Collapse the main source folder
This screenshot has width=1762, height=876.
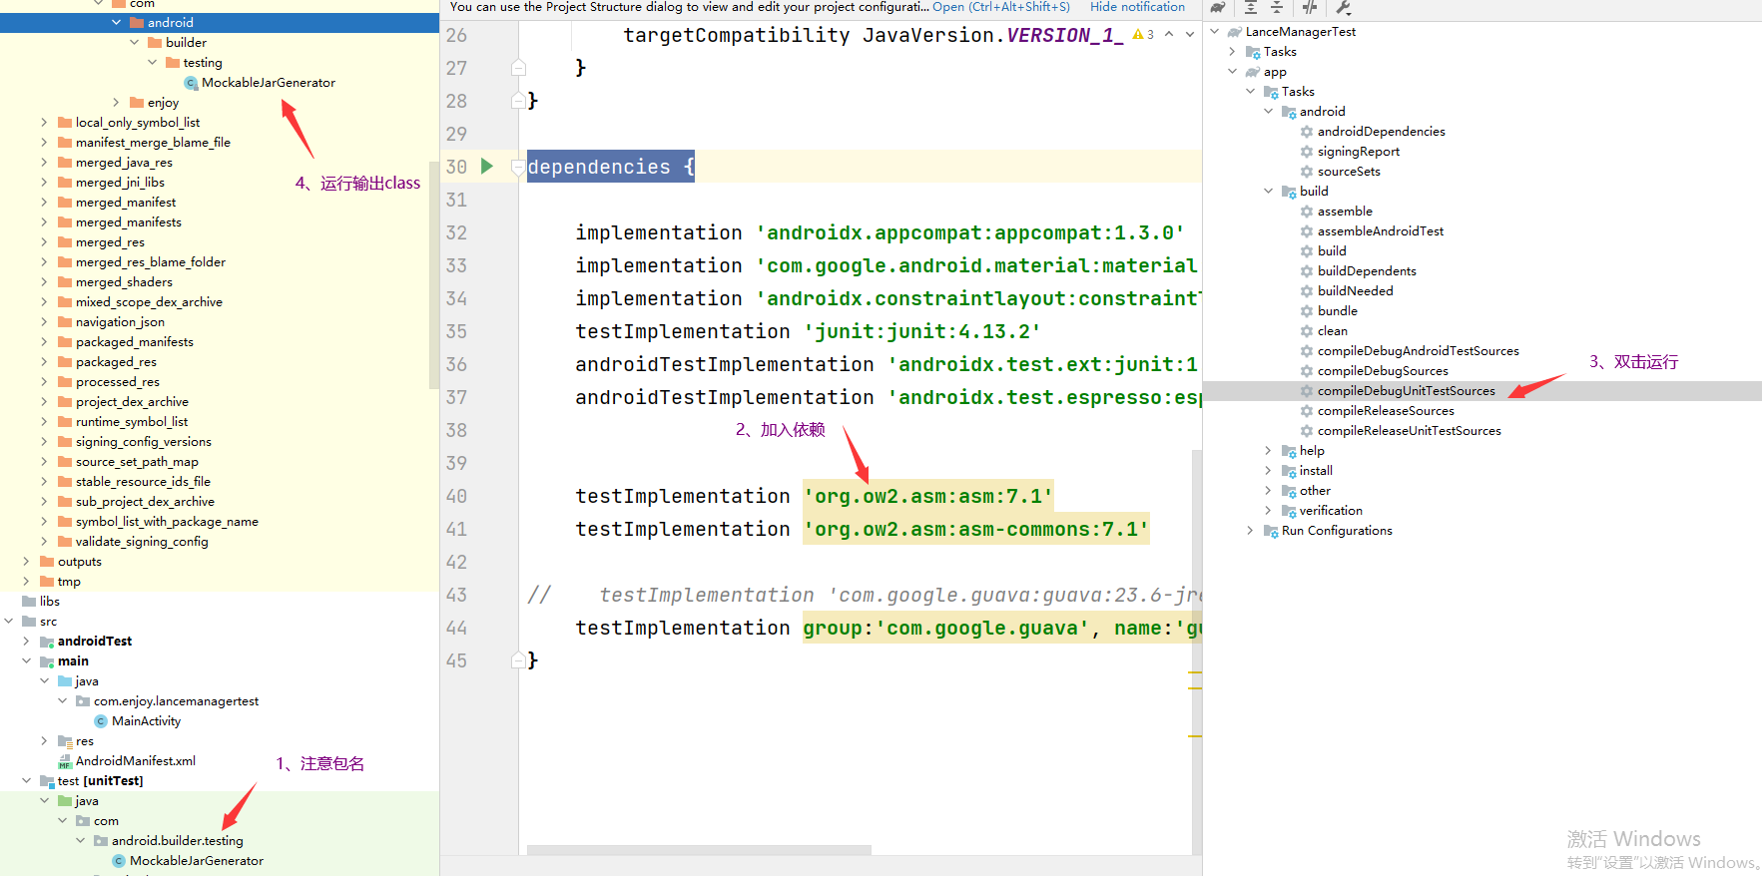coord(26,661)
